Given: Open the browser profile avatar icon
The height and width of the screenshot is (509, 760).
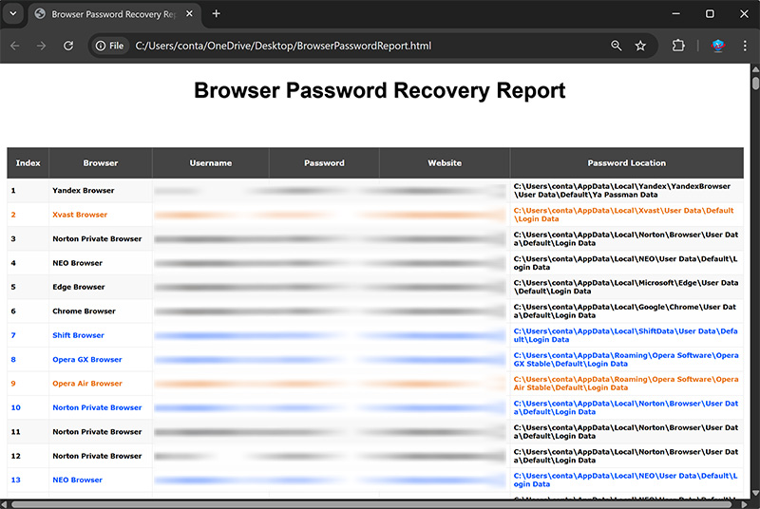Looking at the screenshot, I should [718, 46].
